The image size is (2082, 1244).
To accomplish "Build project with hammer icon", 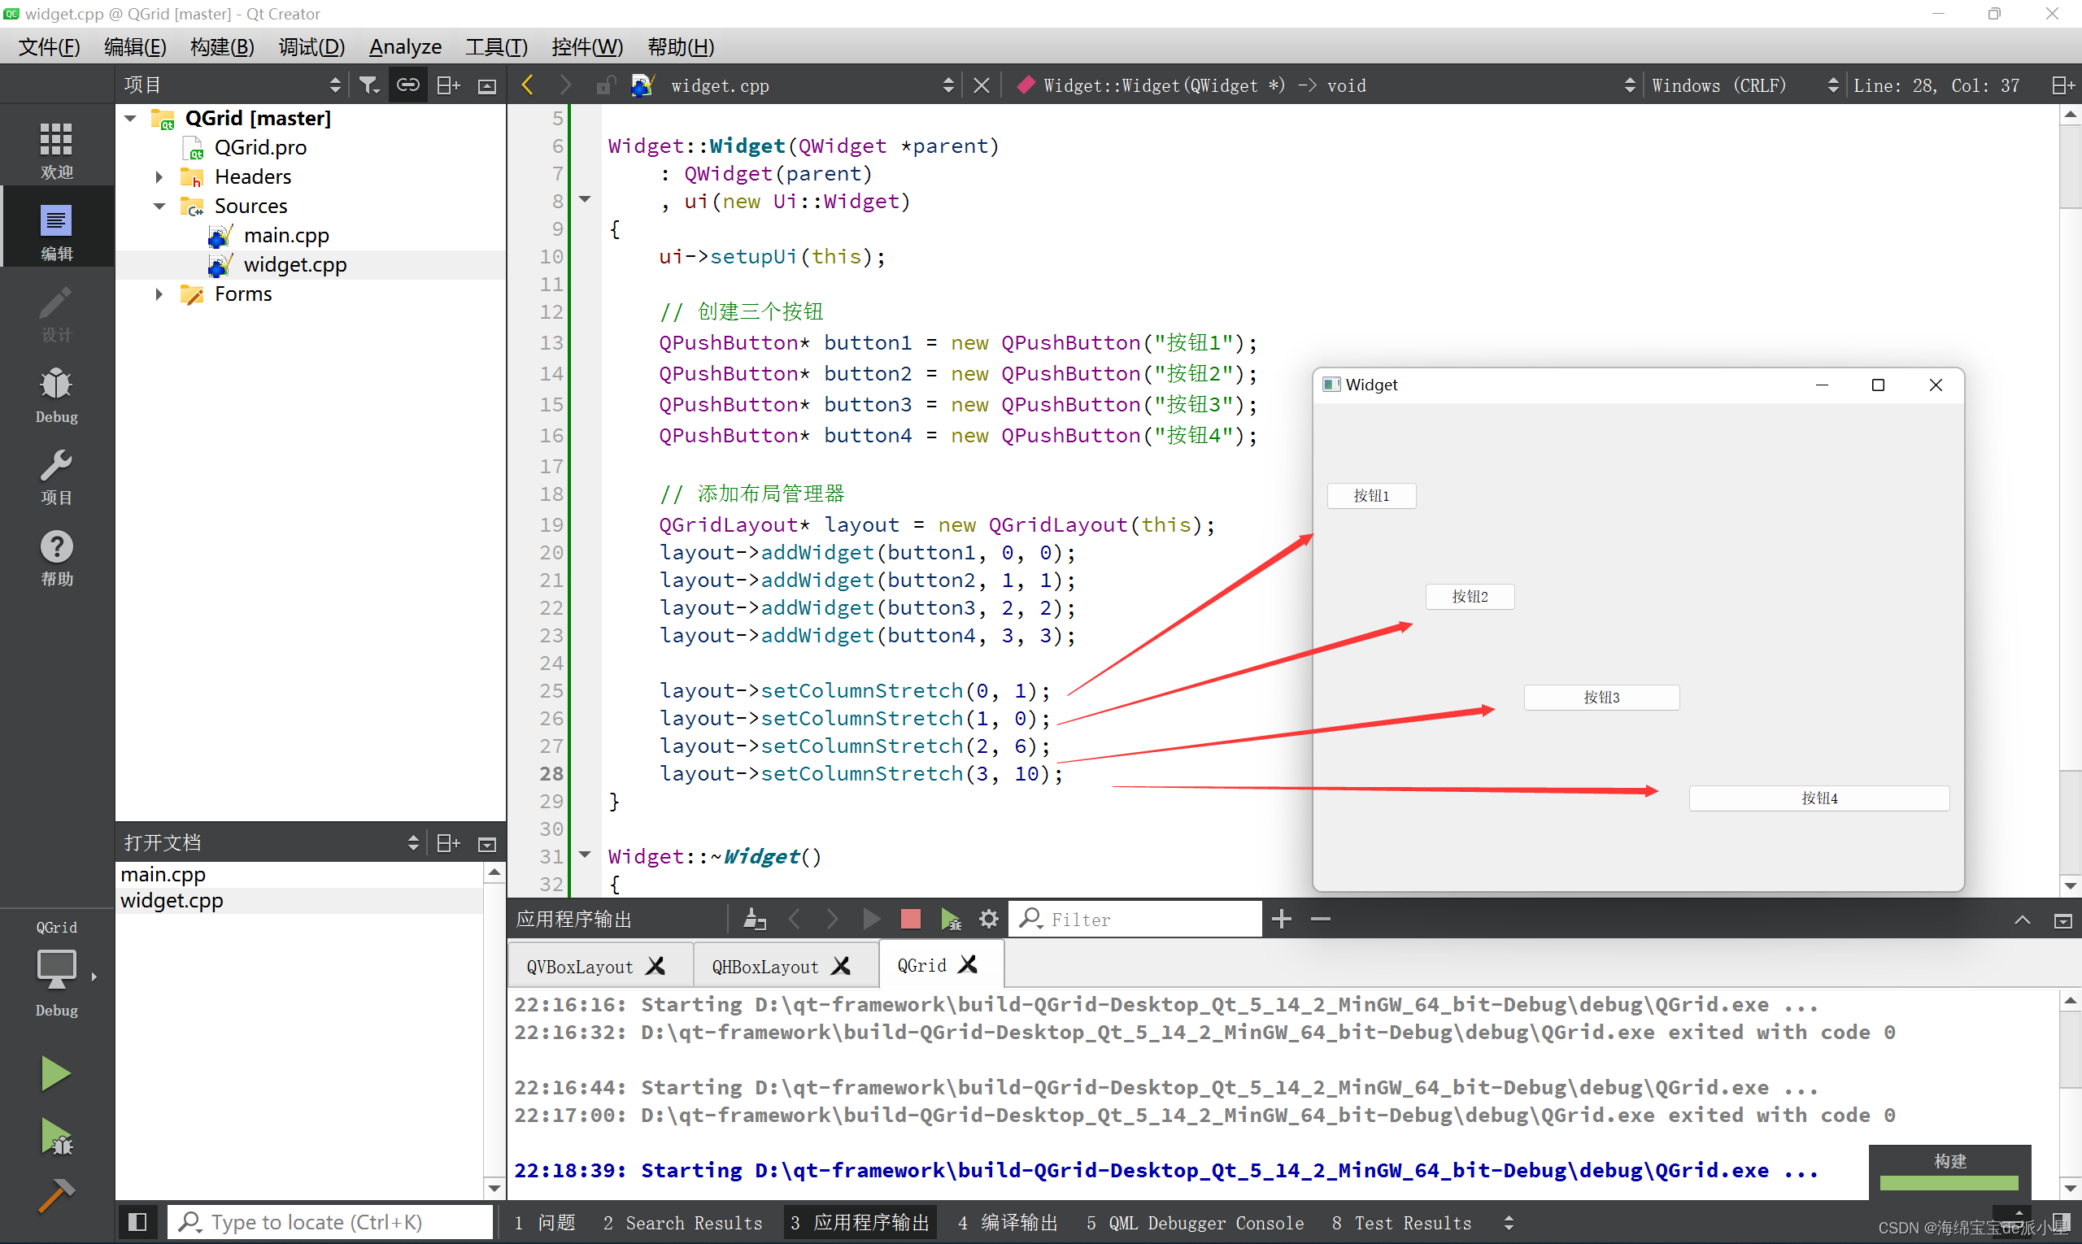I will [x=55, y=1195].
